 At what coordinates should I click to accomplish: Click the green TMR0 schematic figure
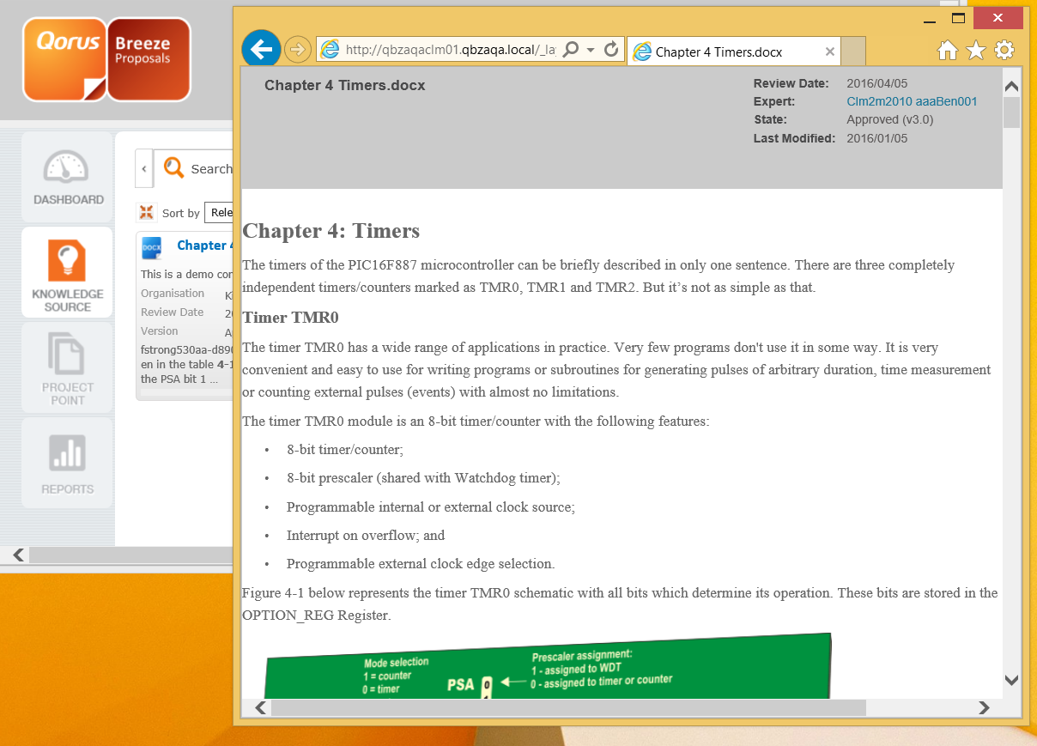[549, 666]
